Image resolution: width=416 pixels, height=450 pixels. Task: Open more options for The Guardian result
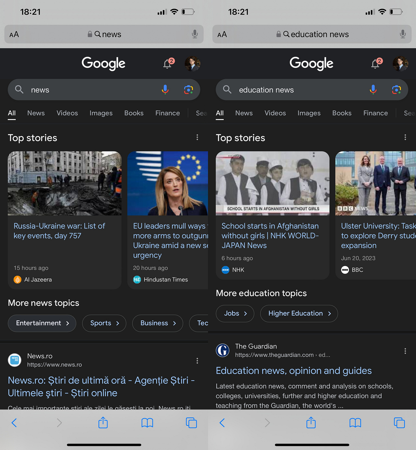click(x=405, y=351)
